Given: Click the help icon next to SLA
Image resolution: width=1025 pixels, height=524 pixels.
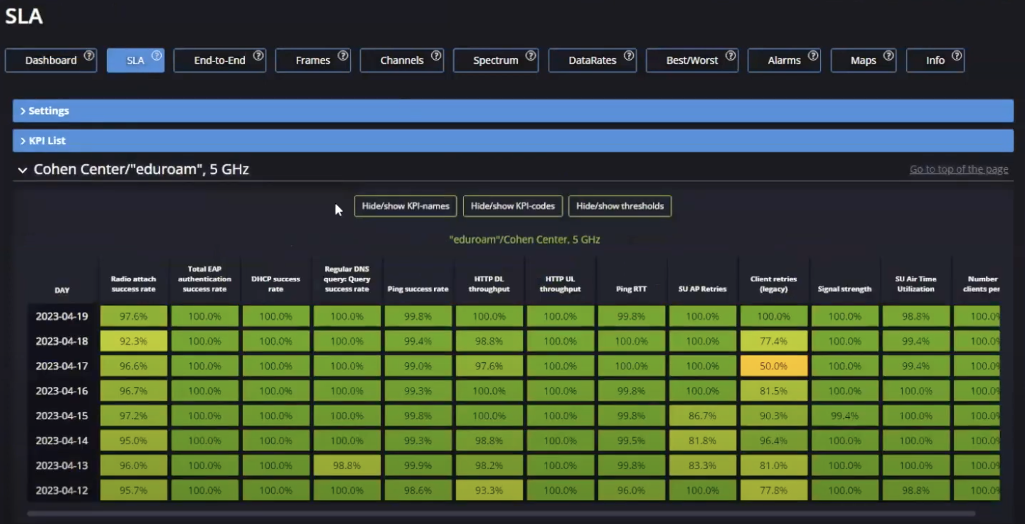Looking at the screenshot, I should tap(156, 55).
